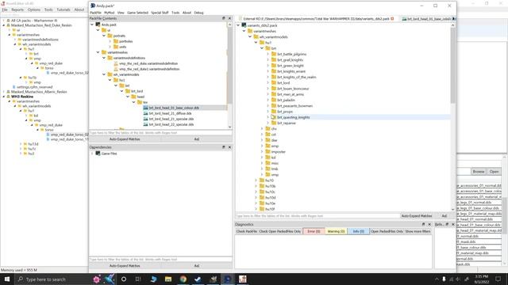
Task: Expand the units folder under portraits
Action: (x=110, y=47)
